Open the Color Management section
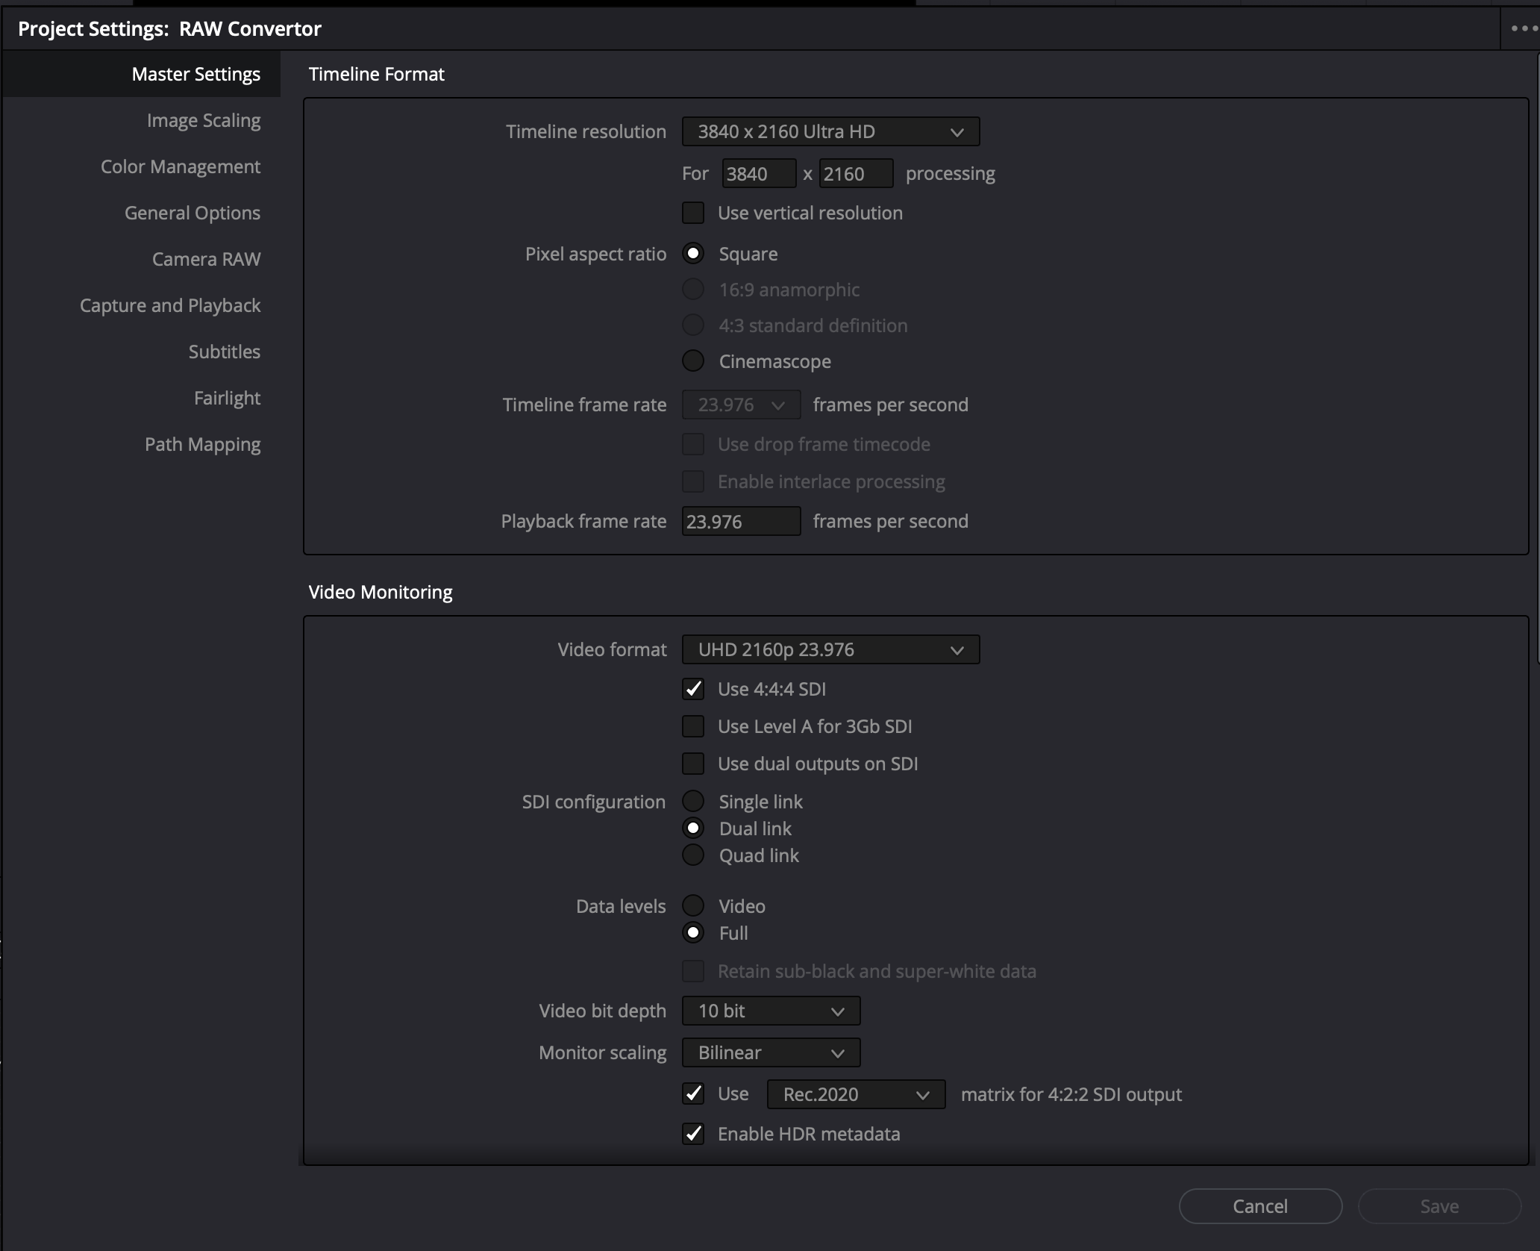This screenshot has width=1540, height=1251. pos(181,166)
